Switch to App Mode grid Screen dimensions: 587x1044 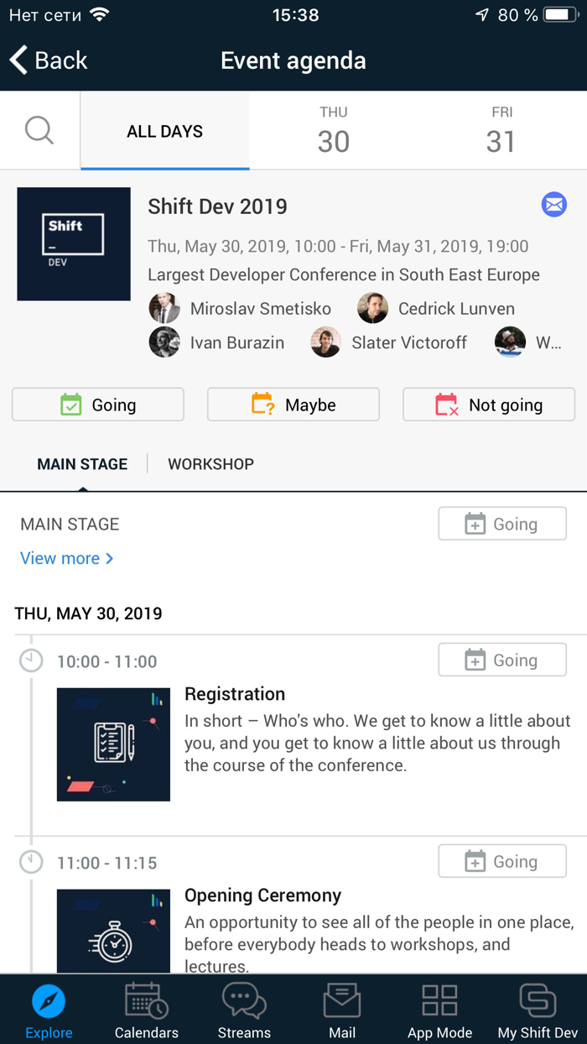(x=439, y=1010)
